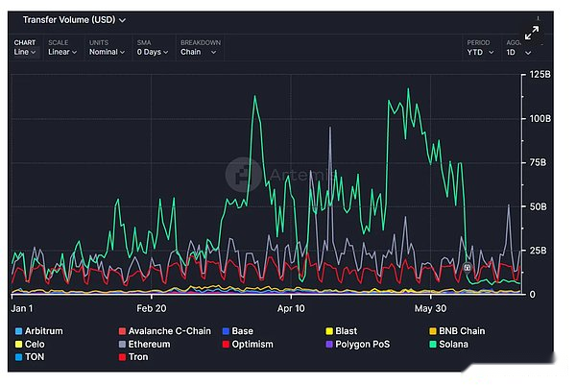Open the CHART type Line dropdown
This screenshot has width=576, height=385.
pyautogui.click(x=25, y=47)
